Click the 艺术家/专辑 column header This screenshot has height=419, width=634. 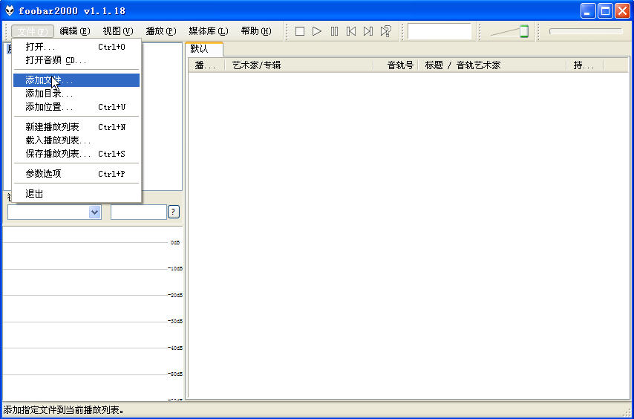(x=257, y=65)
